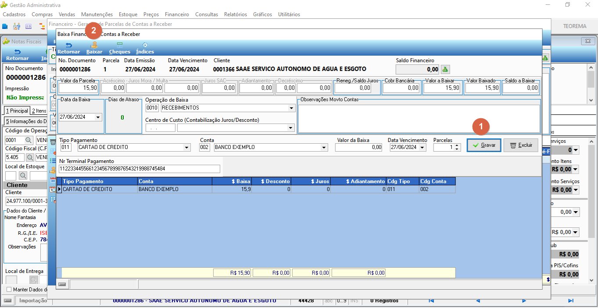Click the money bag icon beside Saldo Financeiro
Image resolution: width=598 pixels, height=308 pixels.
point(445,69)
